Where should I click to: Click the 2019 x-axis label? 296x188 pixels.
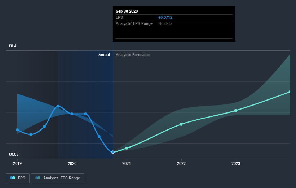[x=17, y=163]
